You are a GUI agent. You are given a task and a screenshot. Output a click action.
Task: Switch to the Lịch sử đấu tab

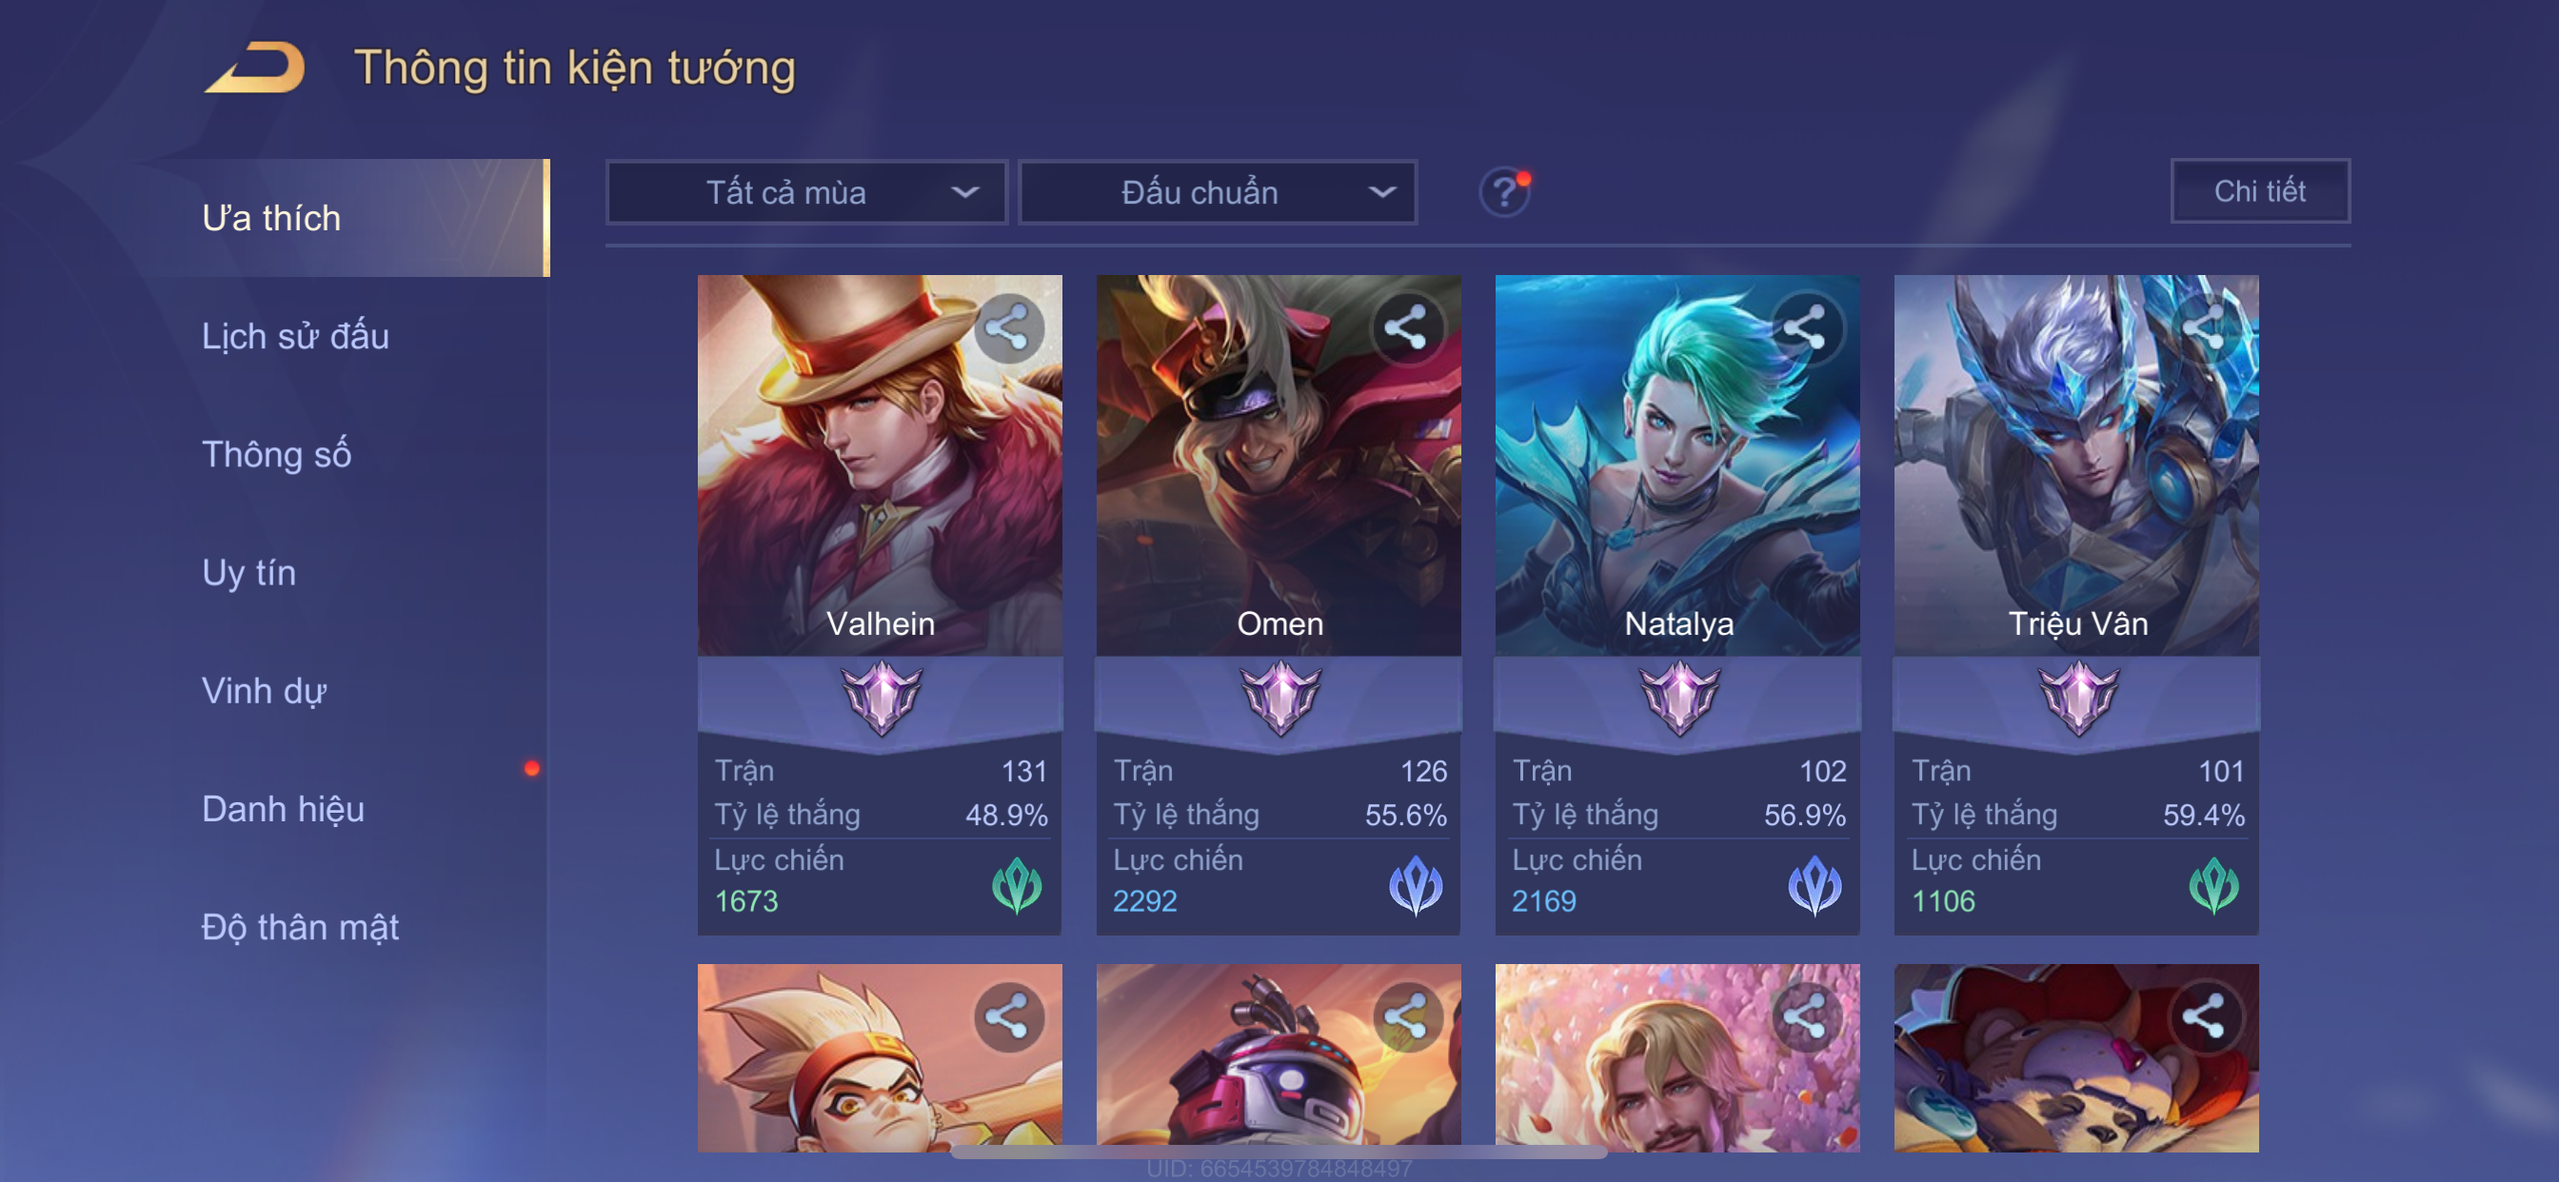(x=296, y=336)
